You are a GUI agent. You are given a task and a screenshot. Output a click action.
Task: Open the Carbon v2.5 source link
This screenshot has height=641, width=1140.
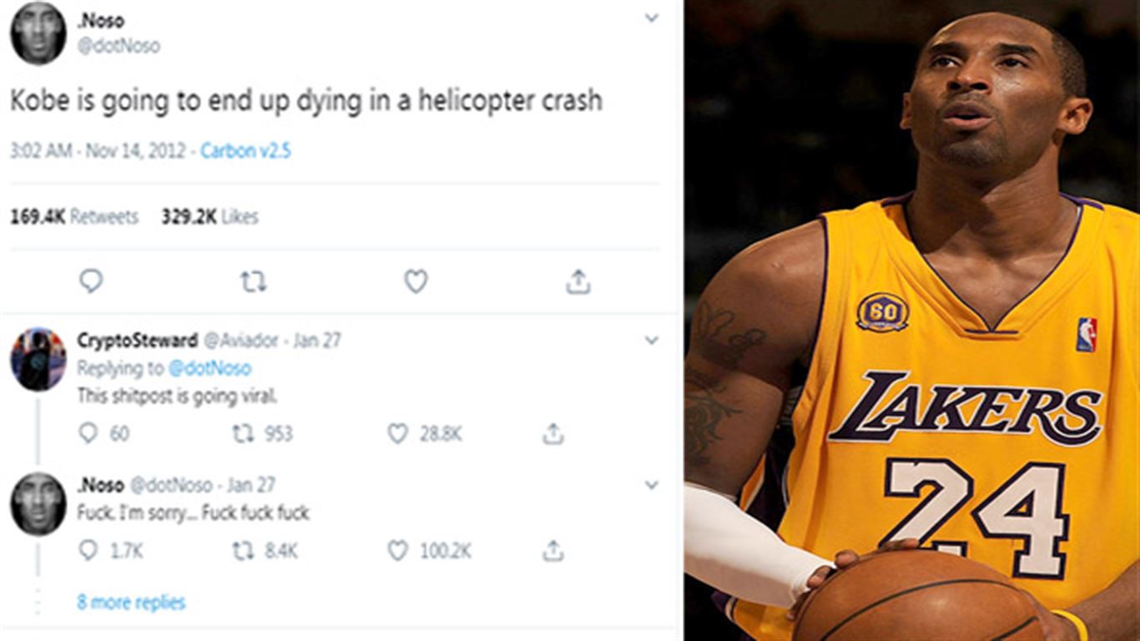click(245, 151)
